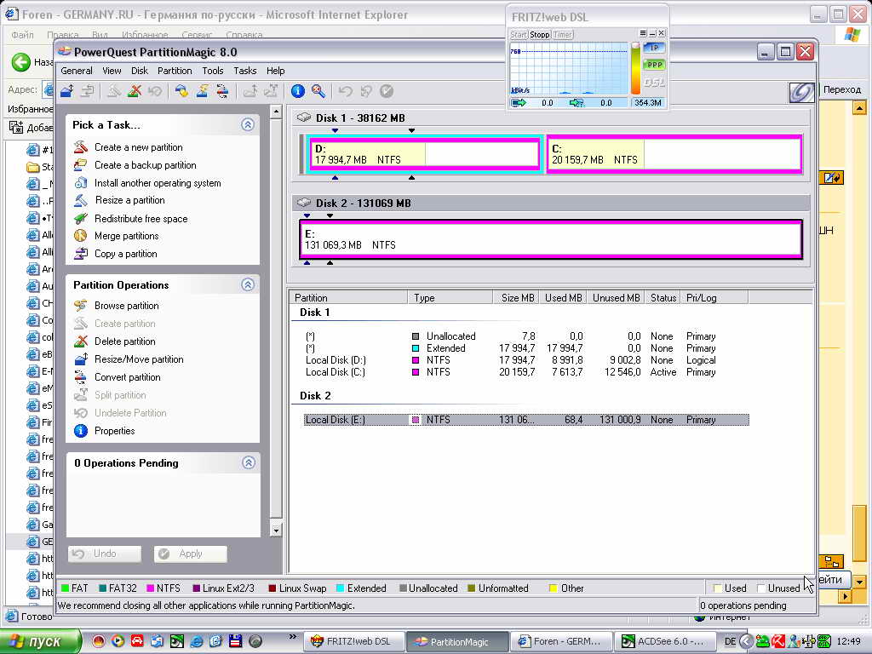Click the Redistribute free space icon
The width and height of the screenshot is (872, 654).
coord(81,218)
